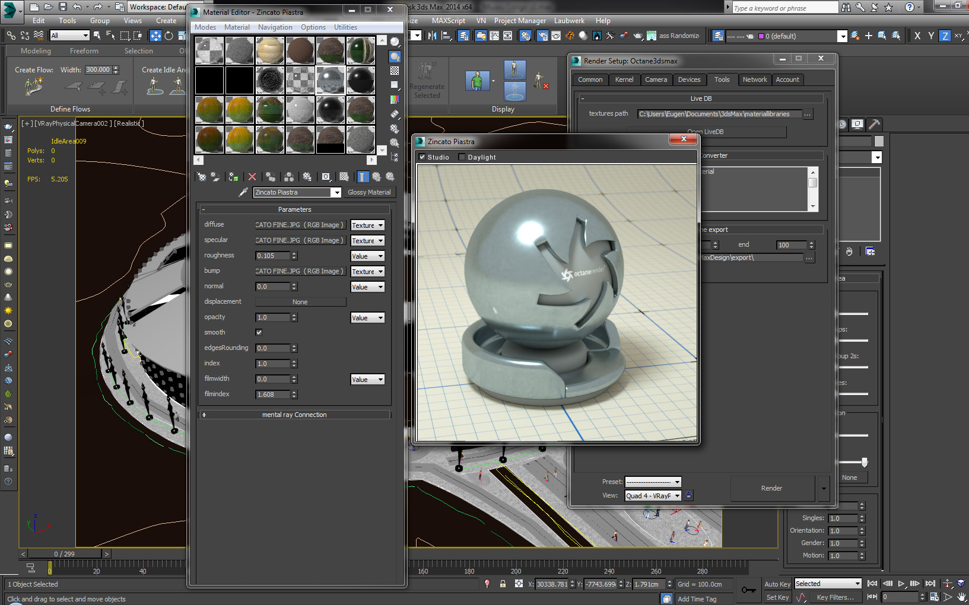Click the red X reset material icon

click(252, 177)
